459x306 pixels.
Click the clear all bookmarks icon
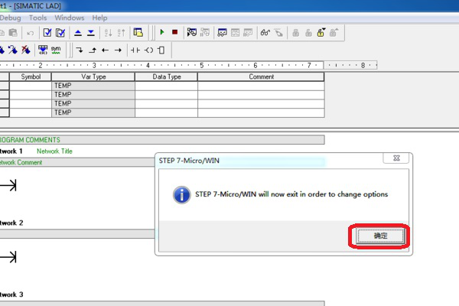(x=26, y=50)
